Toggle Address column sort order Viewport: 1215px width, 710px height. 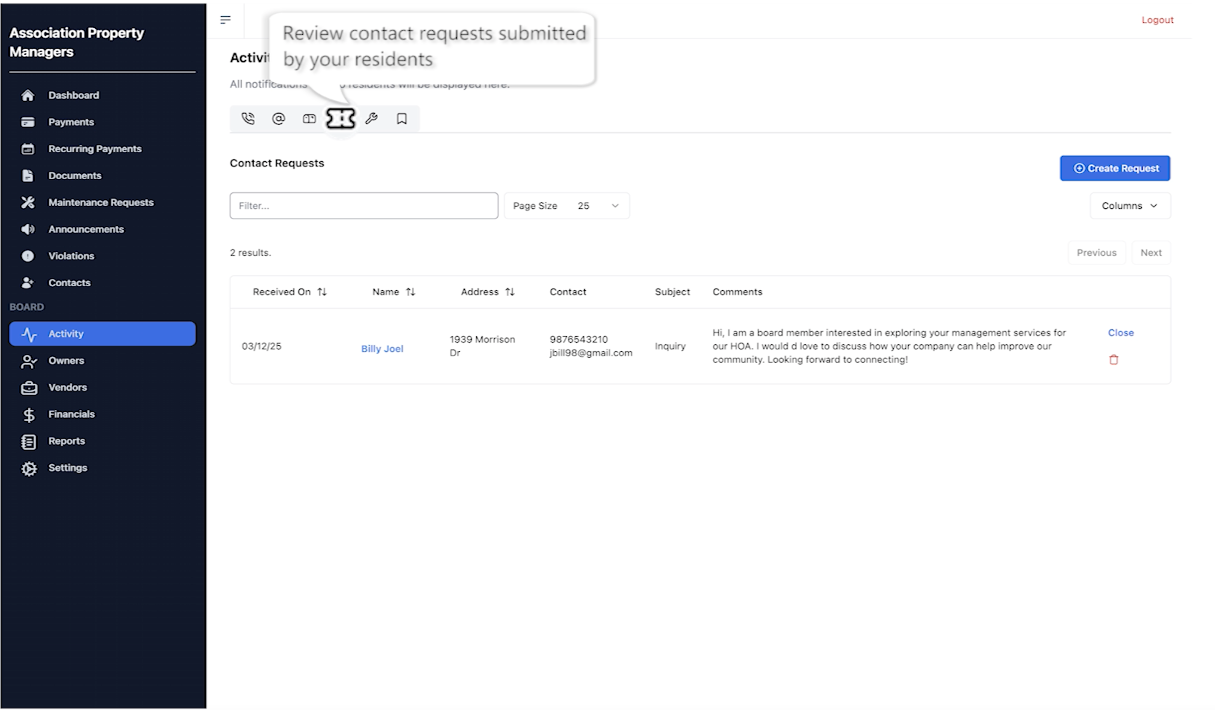[510, 292]
